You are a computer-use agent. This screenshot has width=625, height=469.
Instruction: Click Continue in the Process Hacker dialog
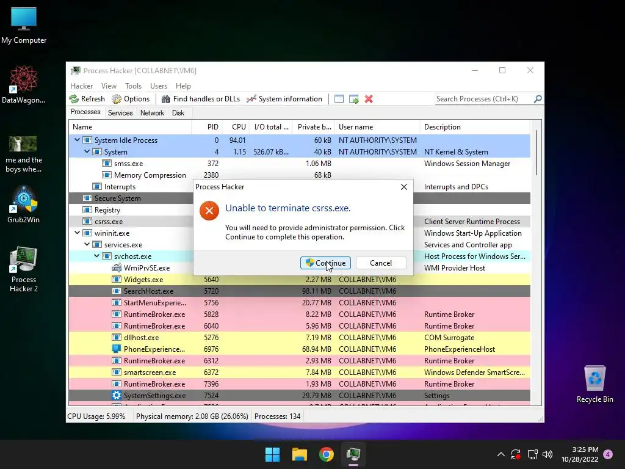(325, 263)
